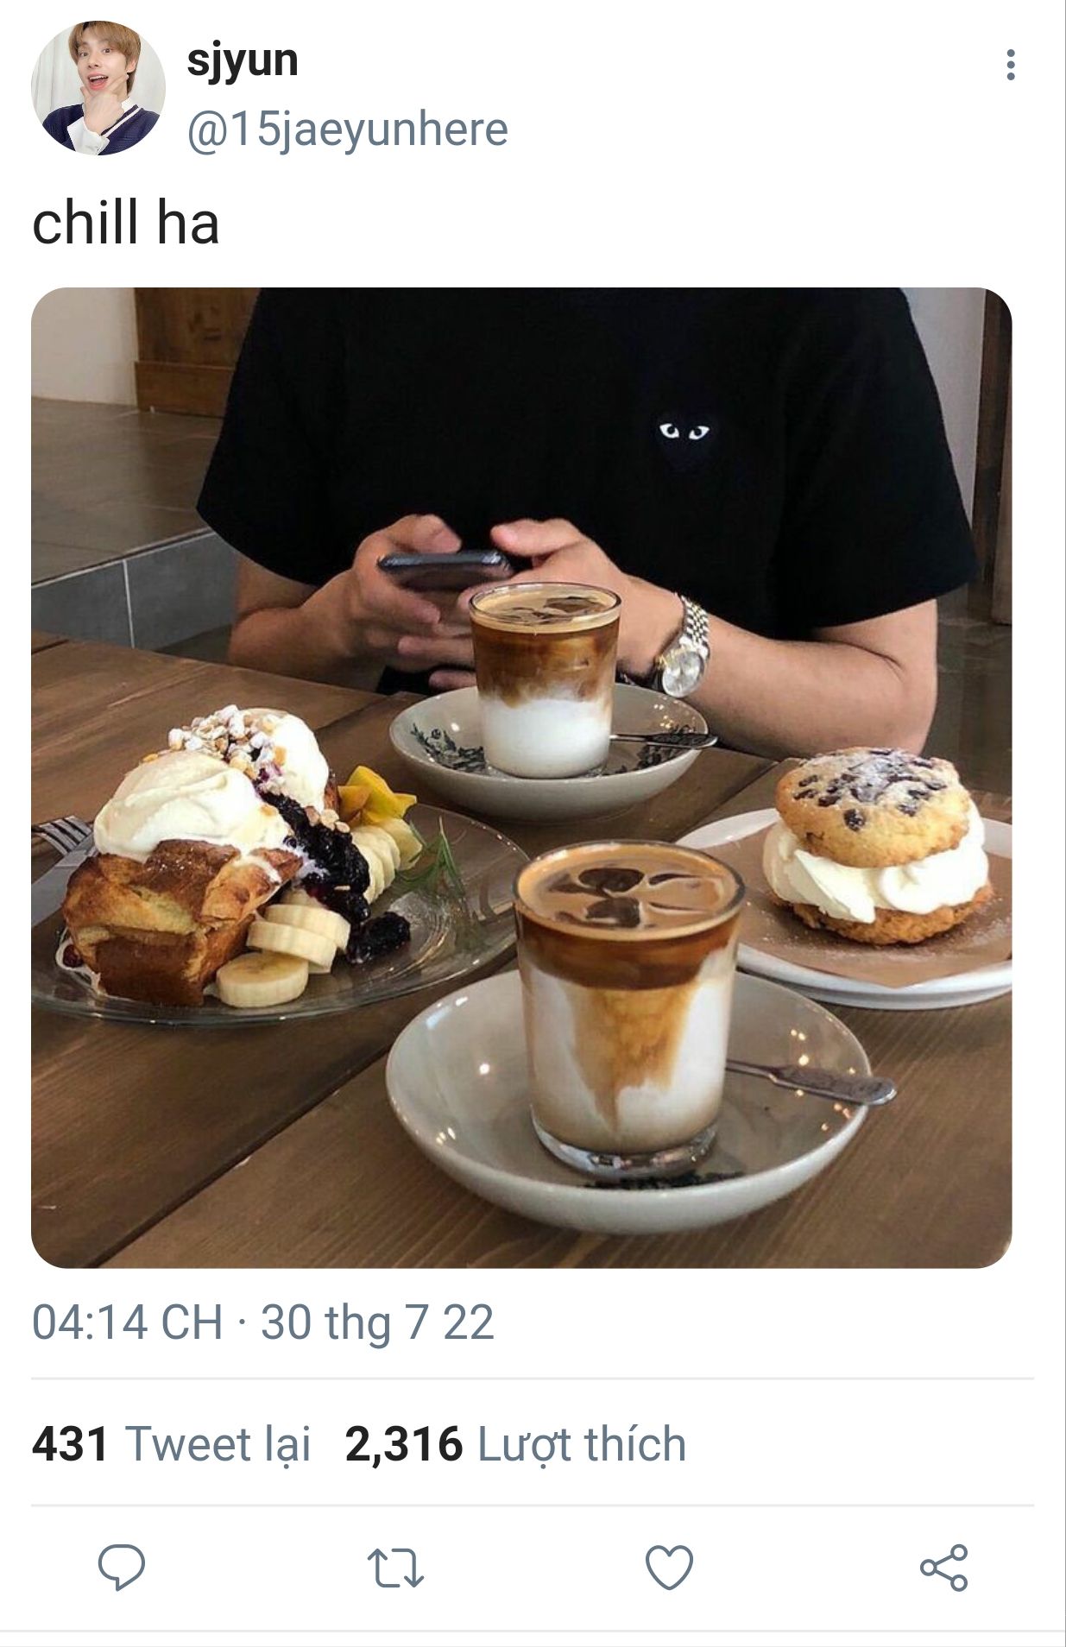Click the reply speech bubble icon
The width and height of the screenshot is (1066, 1647).
tap(122, 1568)
